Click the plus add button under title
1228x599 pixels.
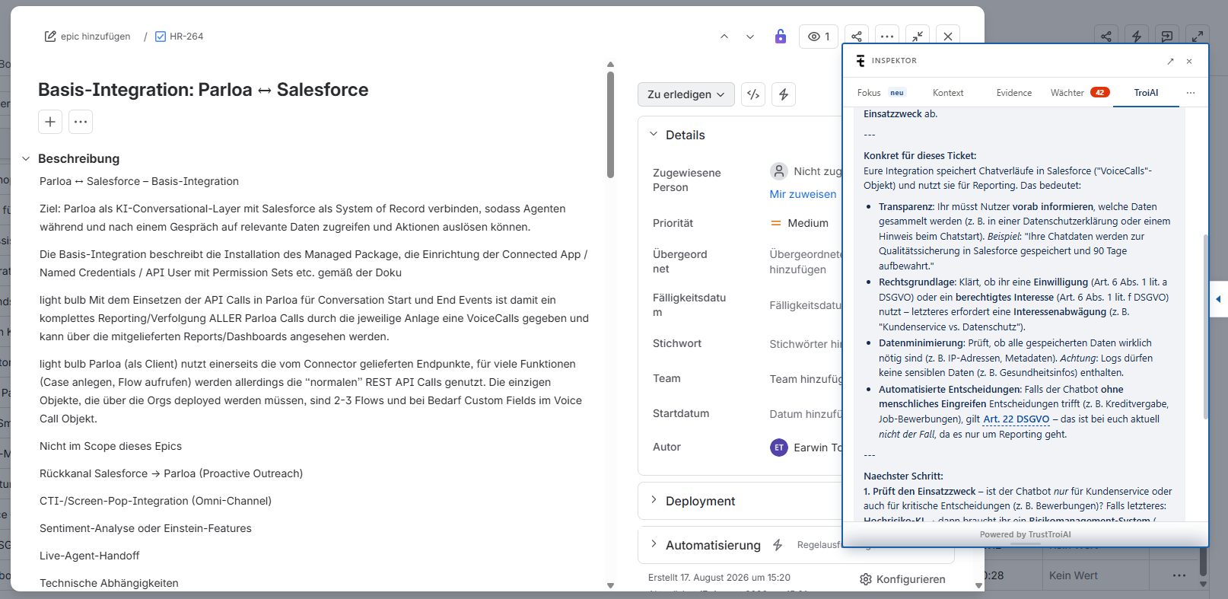pos(50,122)
